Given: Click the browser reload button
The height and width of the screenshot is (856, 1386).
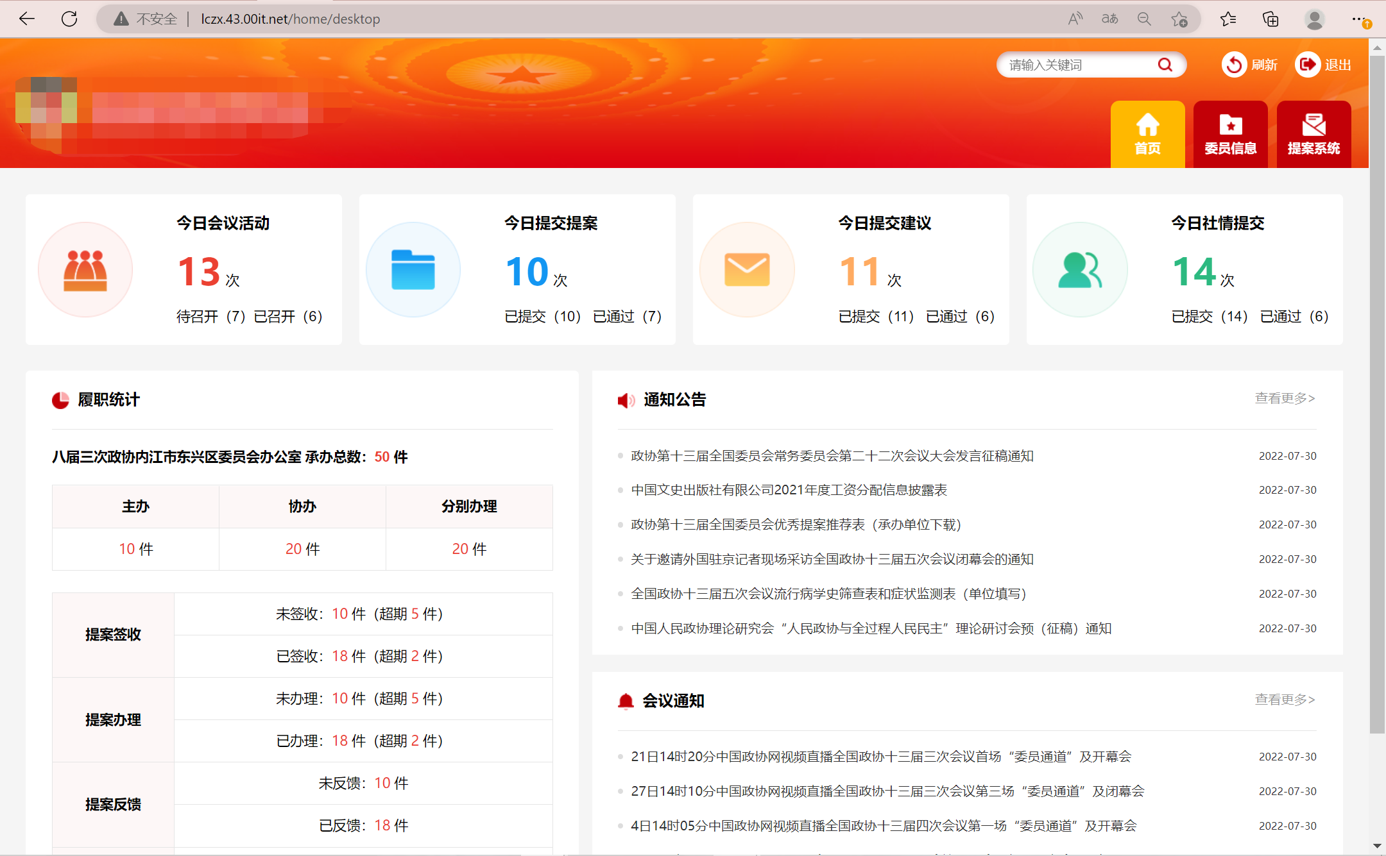Looking at the screenshot, I should 69,19.
